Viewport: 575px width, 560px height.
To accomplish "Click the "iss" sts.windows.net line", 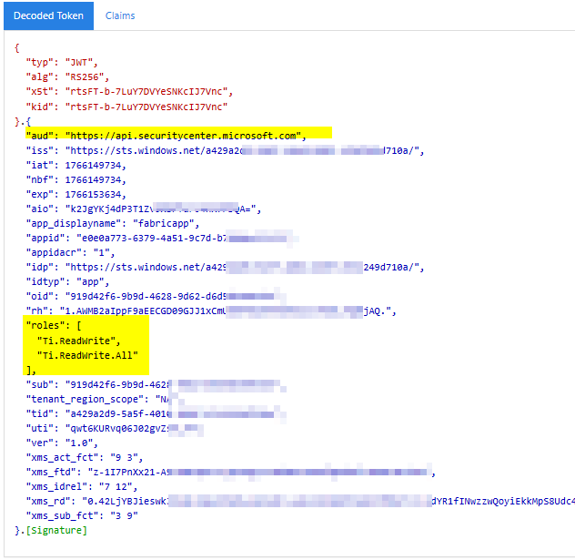I will tap(225, 151).
